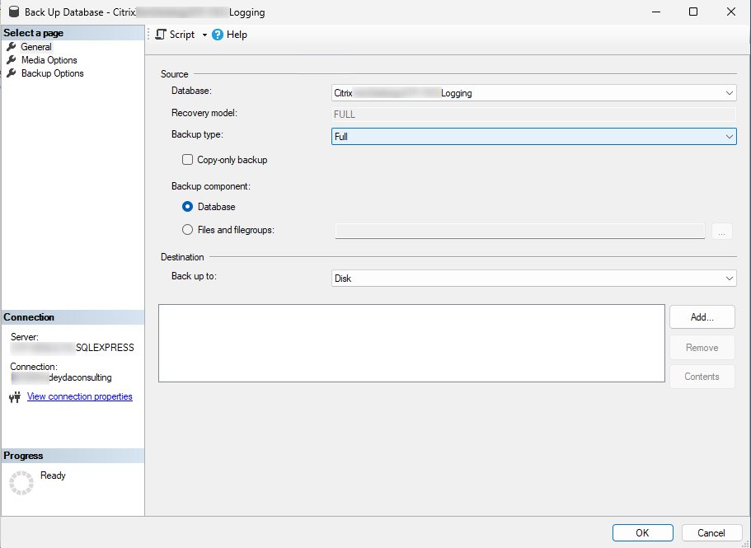The width and height of the screenshot is (751, 548).
Task: Click the Ready progress spinner icon
Action: (21, 483)
